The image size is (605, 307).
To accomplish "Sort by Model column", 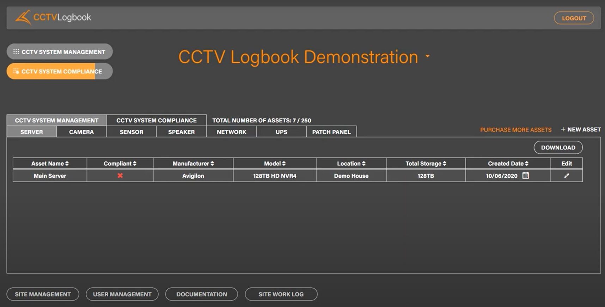I will coord(275,164).
